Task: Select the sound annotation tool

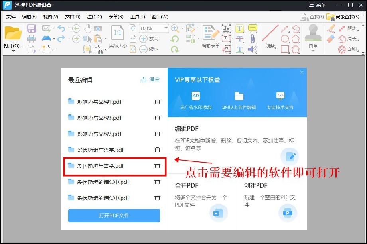Action: (x=253, y=49)
